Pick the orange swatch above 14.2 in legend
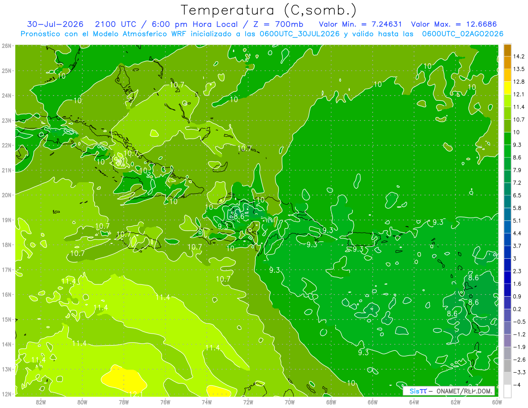The image size is (528, 408). click(507, 50)
